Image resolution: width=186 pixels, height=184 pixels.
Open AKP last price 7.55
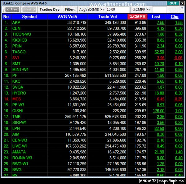click(161, 22)
